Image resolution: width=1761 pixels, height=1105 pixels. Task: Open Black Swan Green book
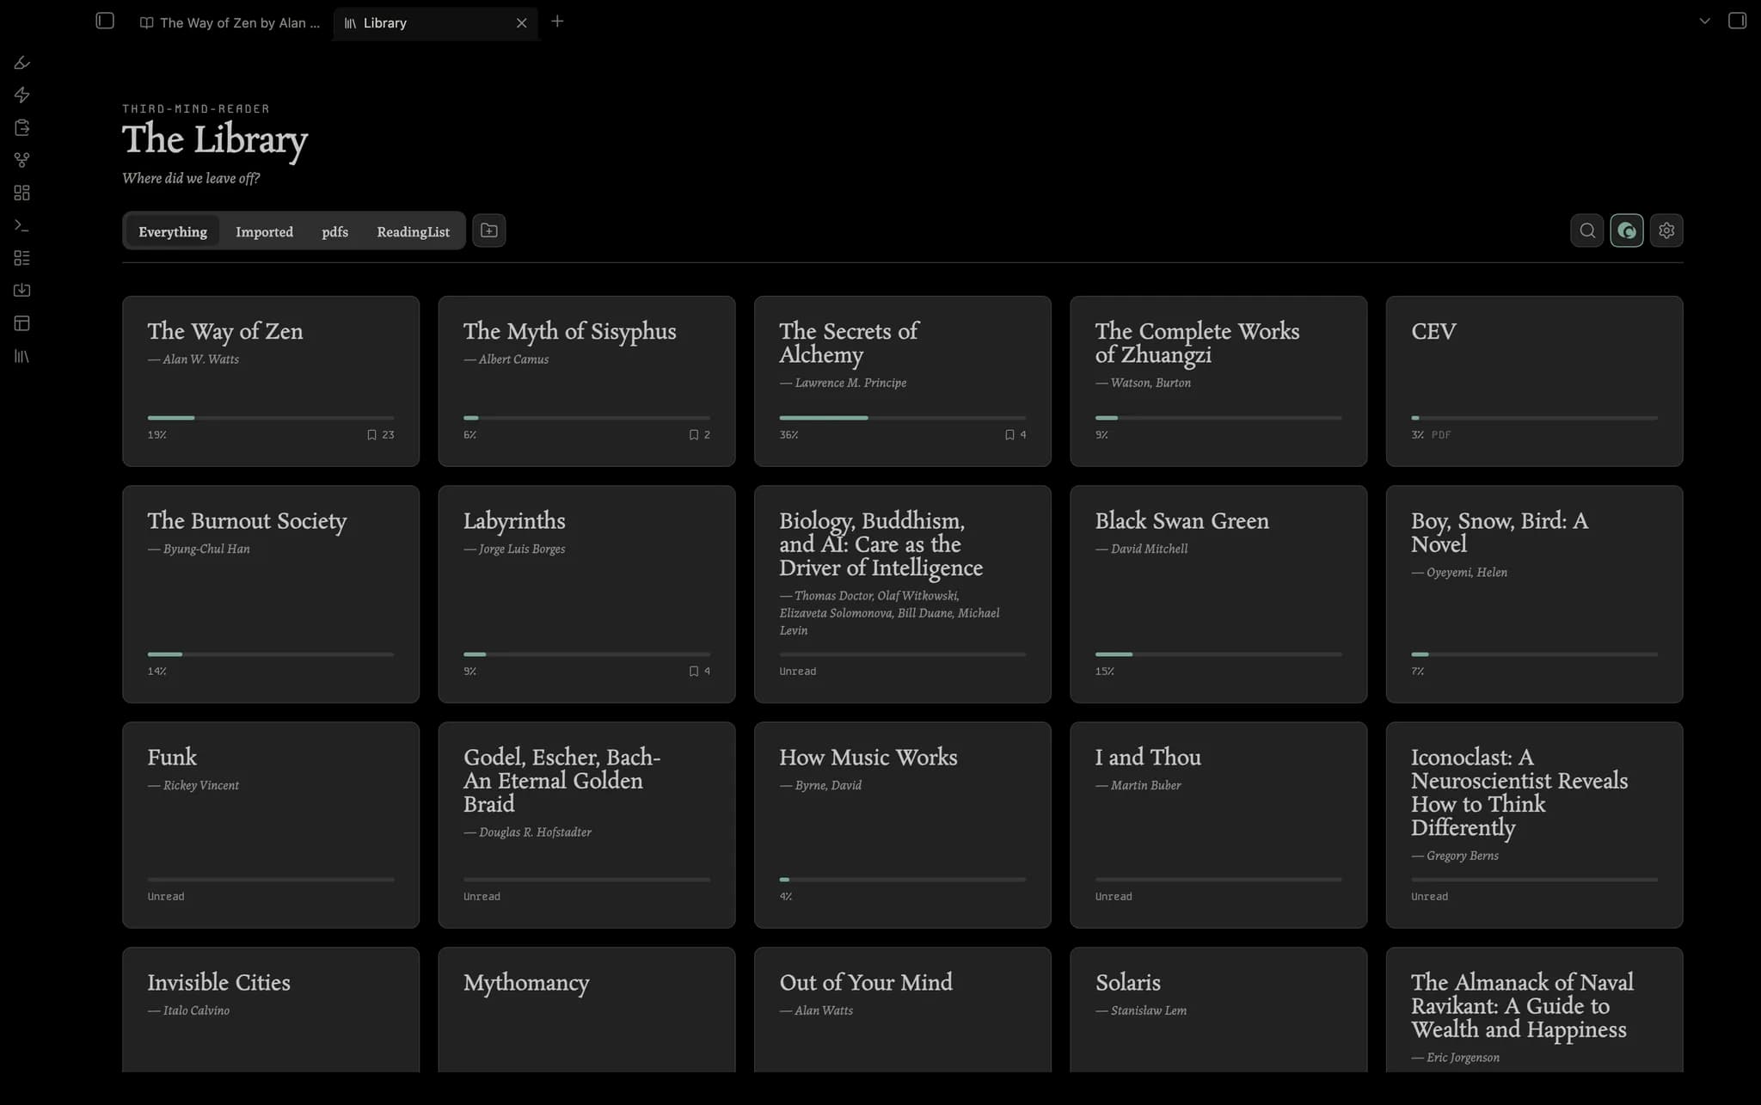(1218, 594)
